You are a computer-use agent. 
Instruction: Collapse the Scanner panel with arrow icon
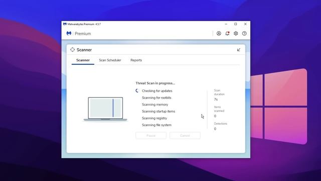coord(239,50)
